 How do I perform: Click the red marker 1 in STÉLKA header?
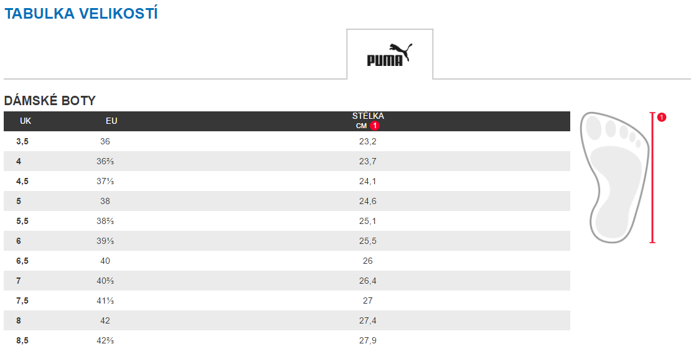(375, 126)
